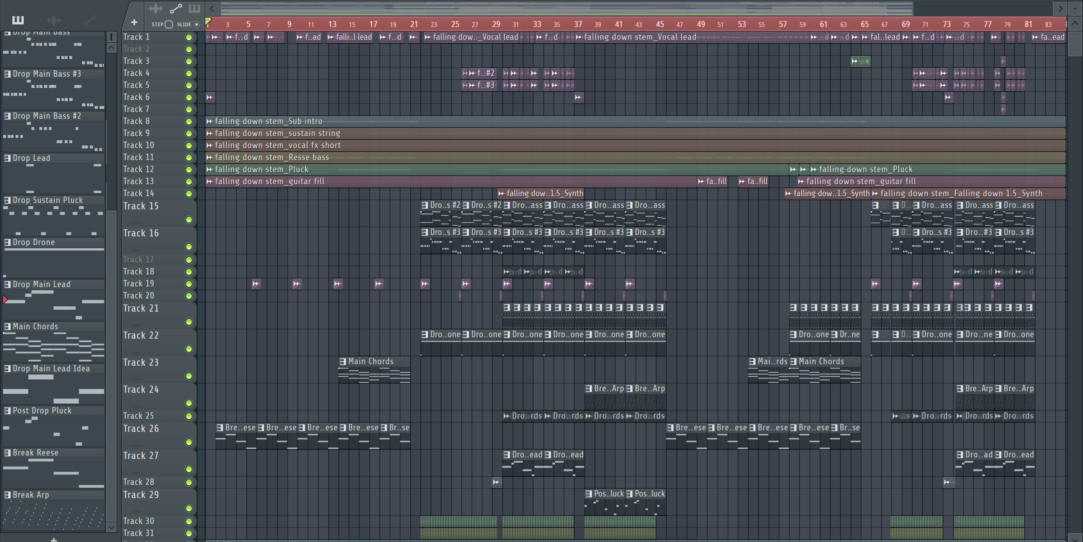This screenshot has width=1083, height=542.
Task: Mute Track 8 with its green LED
Action: (189, 121)
